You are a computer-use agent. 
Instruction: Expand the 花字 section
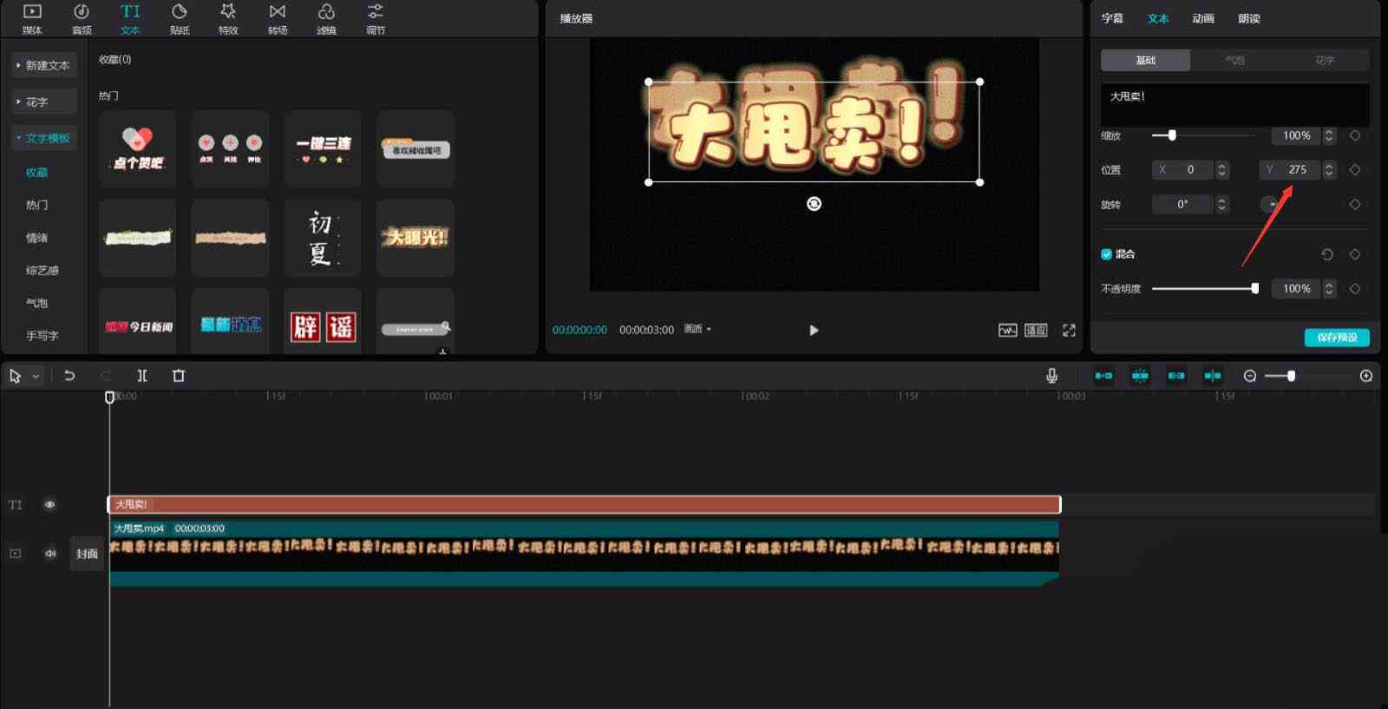tap(44, 102)
